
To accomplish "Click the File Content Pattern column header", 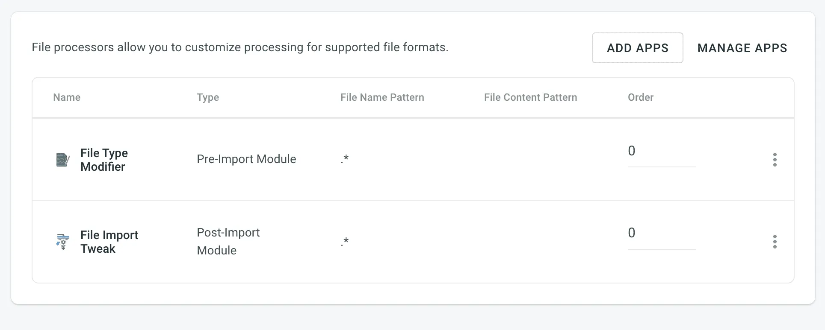I will pyautogui.click(x=530, y=97).
